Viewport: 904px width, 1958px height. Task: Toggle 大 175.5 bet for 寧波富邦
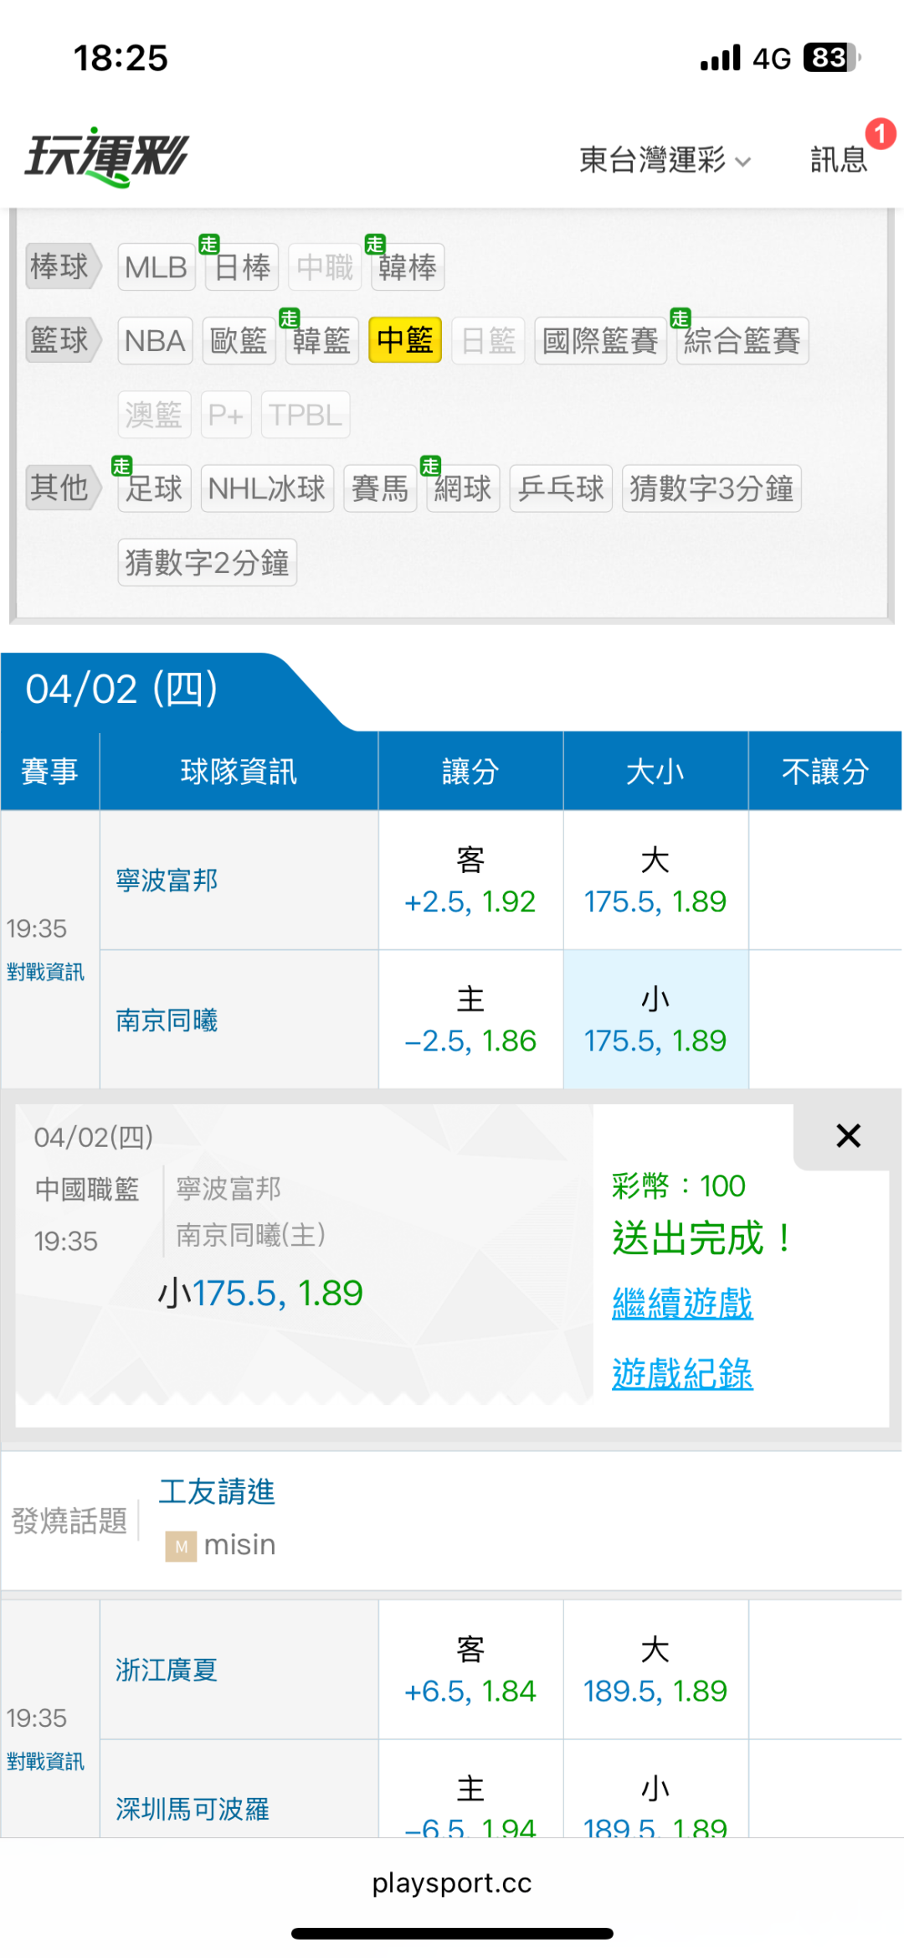(x=655, y=881)
